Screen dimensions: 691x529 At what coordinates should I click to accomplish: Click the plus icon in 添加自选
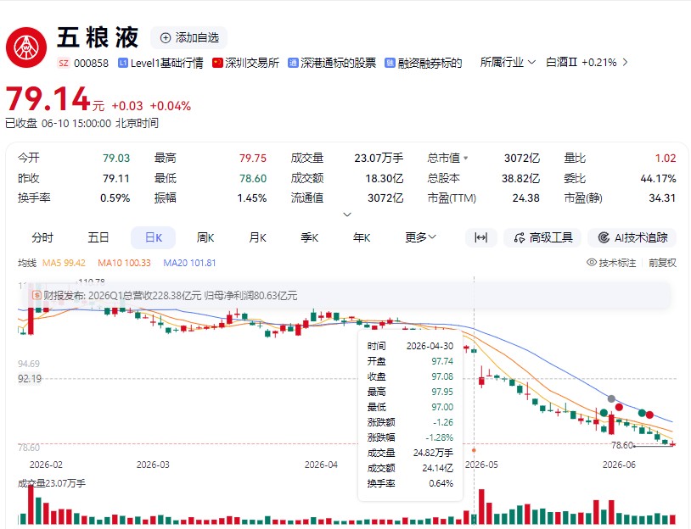coord(166,38)
